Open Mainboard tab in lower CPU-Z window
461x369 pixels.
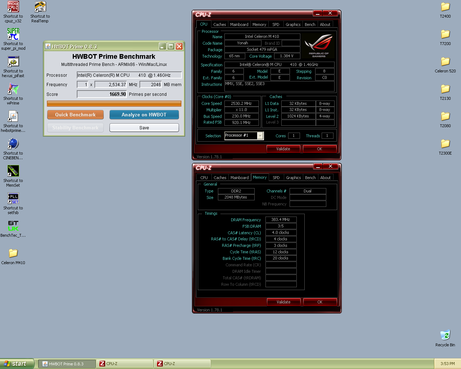coord(240,178)
